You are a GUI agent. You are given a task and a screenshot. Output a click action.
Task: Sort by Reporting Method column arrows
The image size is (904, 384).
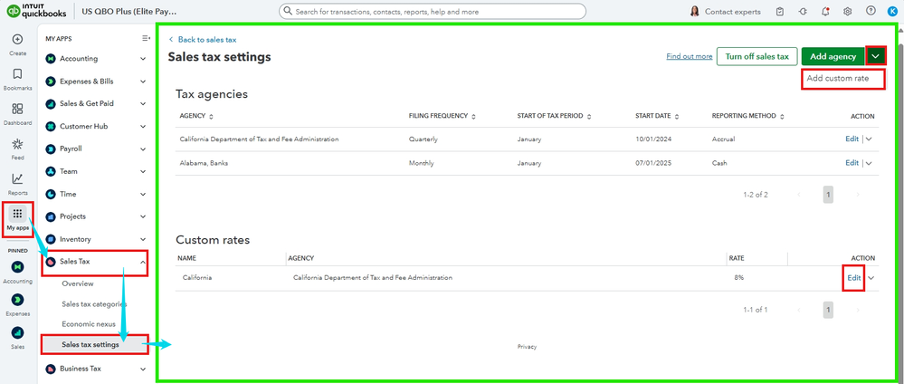[x=783, y=117]
